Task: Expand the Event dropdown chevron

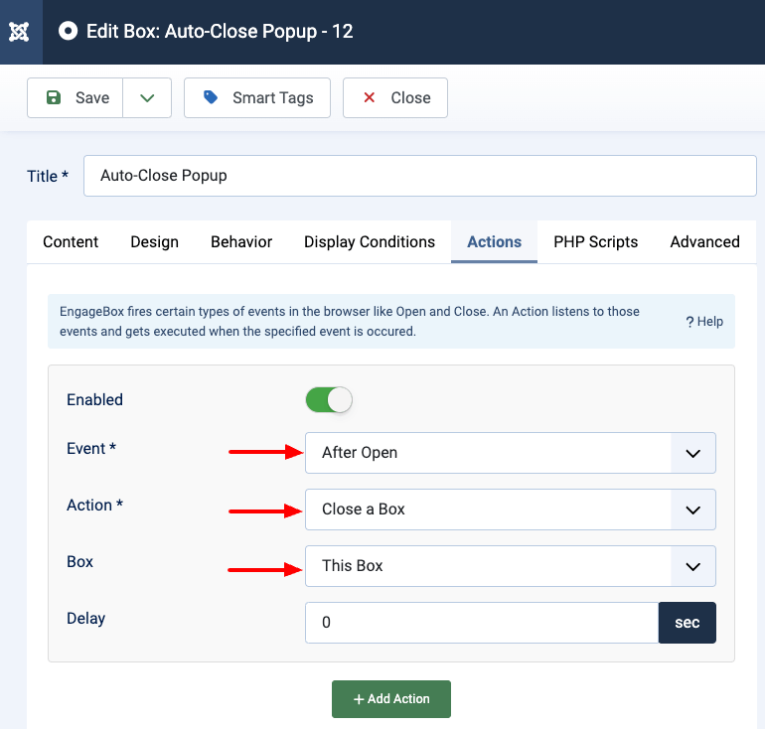Action: 693,453
